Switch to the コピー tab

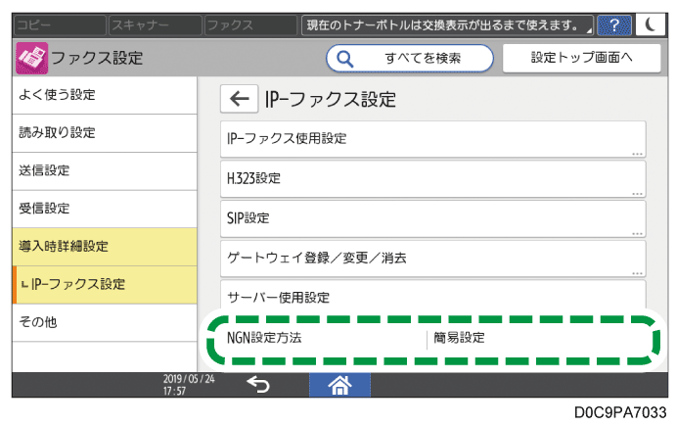point(60,25)
